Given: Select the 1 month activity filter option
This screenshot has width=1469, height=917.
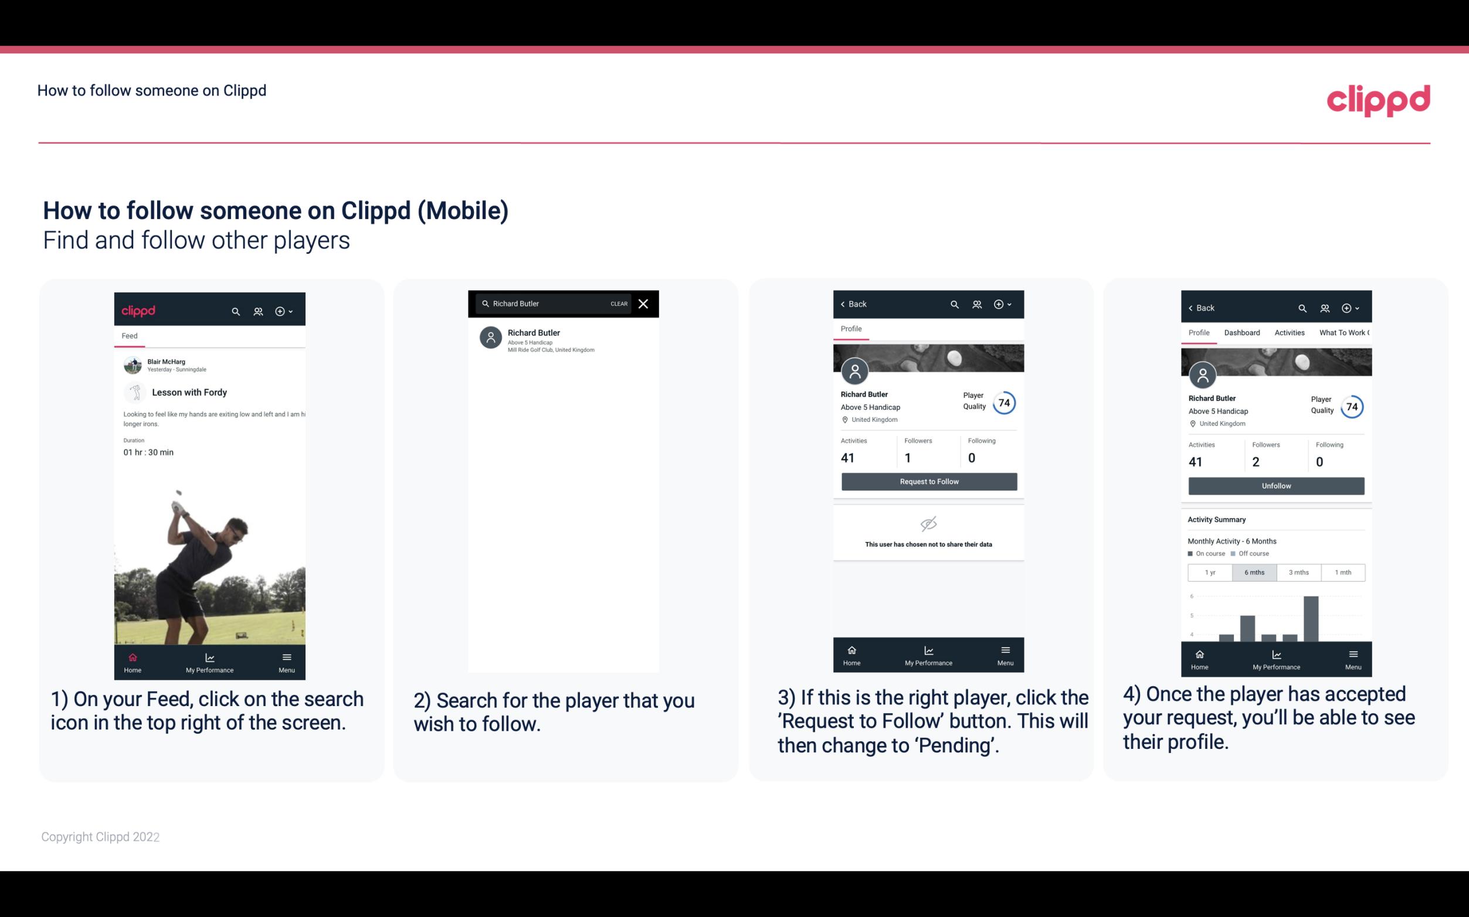Looking at the screenshot, I should click(1342, 571).
